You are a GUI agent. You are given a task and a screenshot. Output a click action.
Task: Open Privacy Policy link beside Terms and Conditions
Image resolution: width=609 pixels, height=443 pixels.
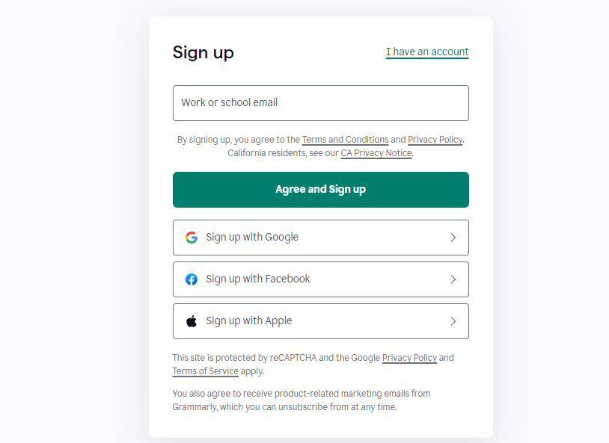pyautogui.click(x=435, y=140)
